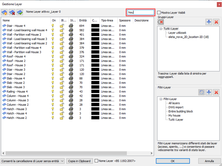The image size is (222, 166).
Task: Click the new layer icon with star
Action: 4,12
